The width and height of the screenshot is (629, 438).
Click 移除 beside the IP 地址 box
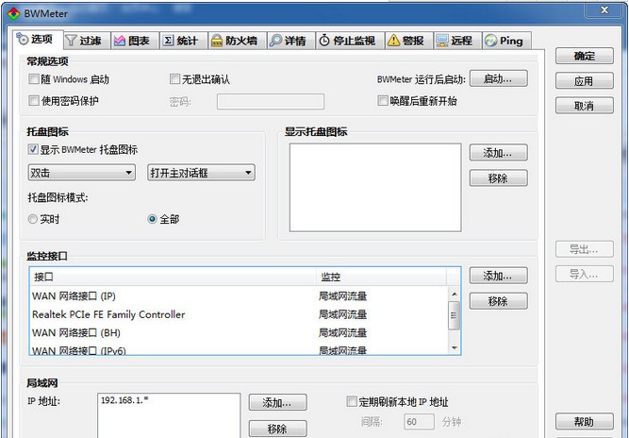[x=277, y=429]
